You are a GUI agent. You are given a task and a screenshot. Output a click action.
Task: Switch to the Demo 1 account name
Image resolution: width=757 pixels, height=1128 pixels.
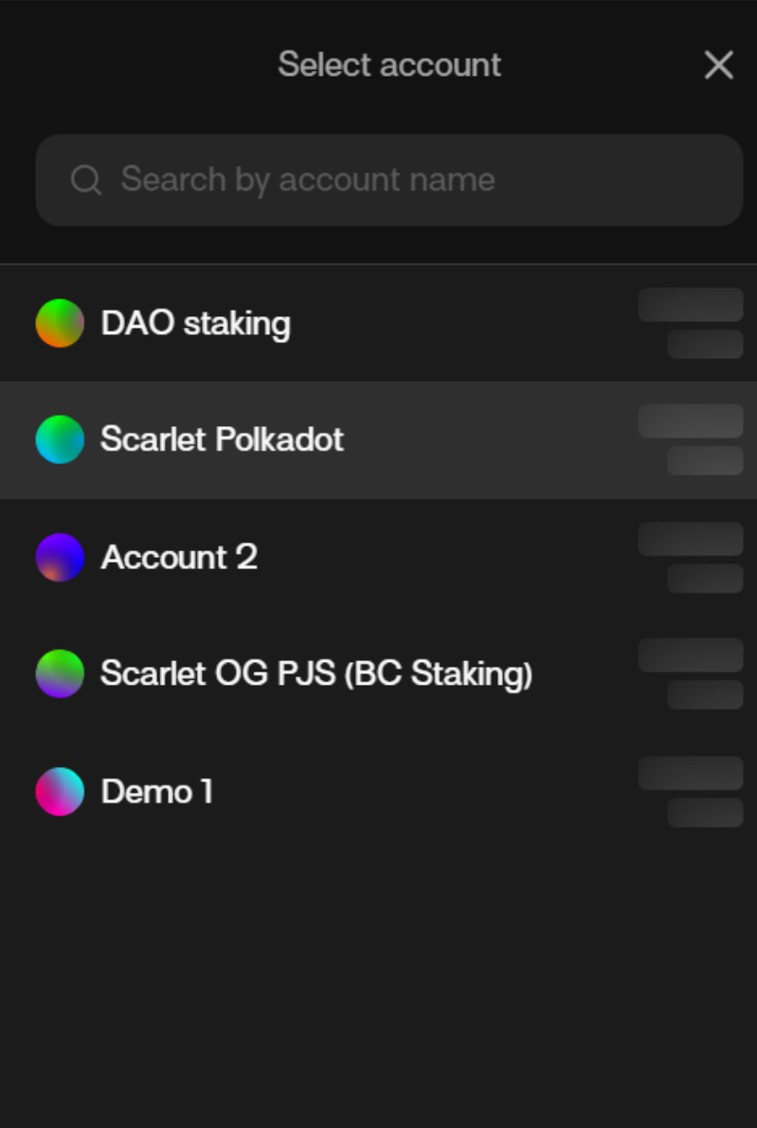pyautogui.click(x=157, y=792)
